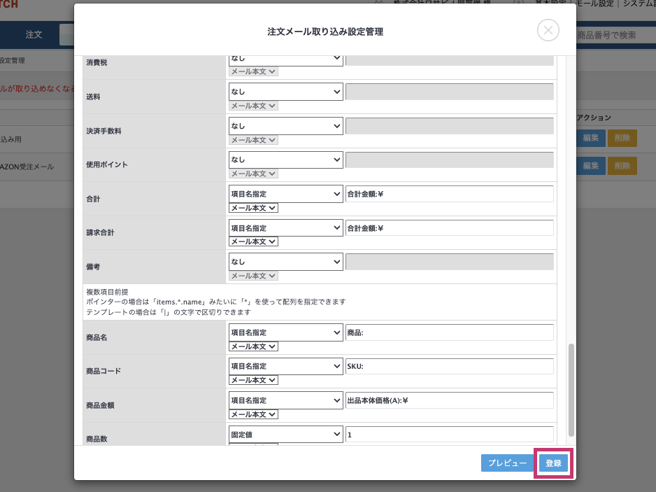Open the 決済手数料 type dropdown
The width and height of the screenshot is (656, 492).
(286, 126)
